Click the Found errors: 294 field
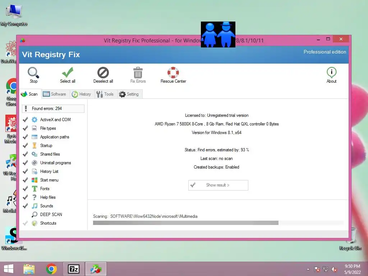 click(x=53, y=109)
